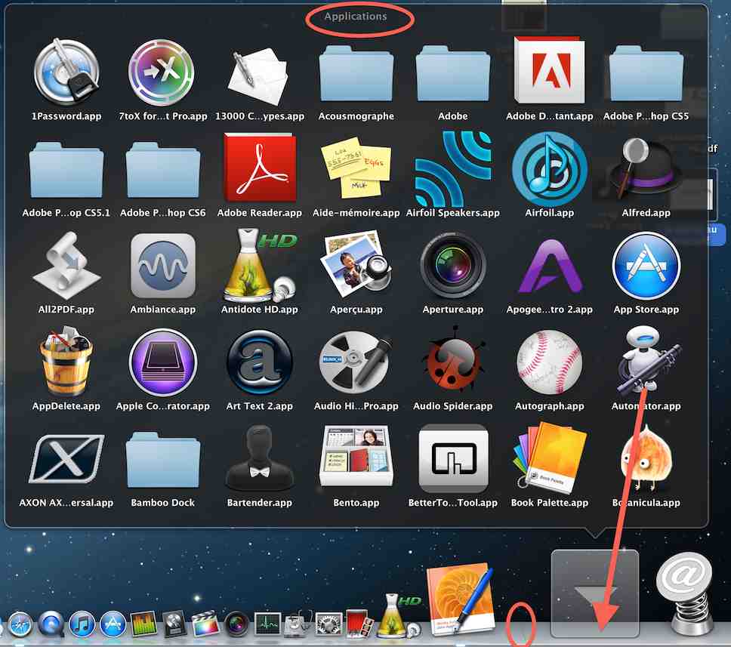The image size is (731, 647).
Task: Open Antidote HD.app in the Applications grid
Action: (260, 265)
